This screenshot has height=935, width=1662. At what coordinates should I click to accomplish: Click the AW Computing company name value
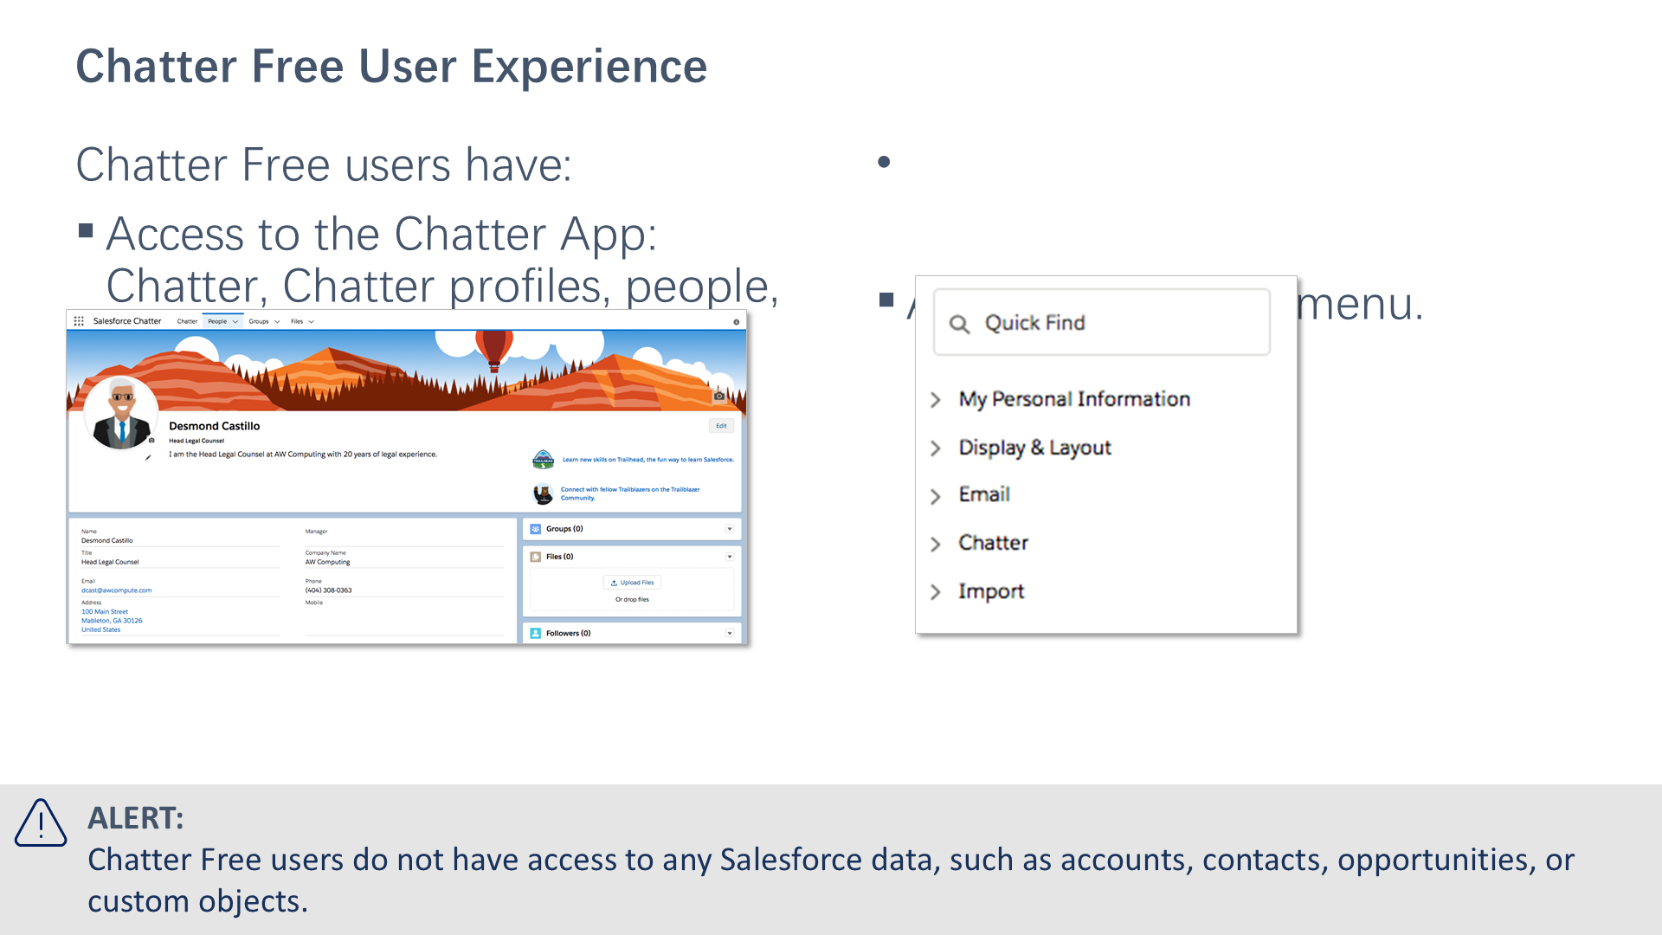click(x=328, y=562)
